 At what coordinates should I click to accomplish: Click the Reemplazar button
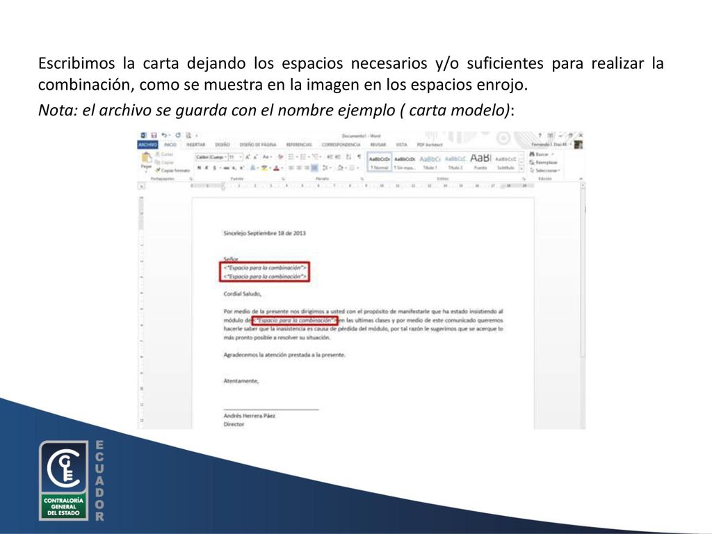click(x=543, y=162)
